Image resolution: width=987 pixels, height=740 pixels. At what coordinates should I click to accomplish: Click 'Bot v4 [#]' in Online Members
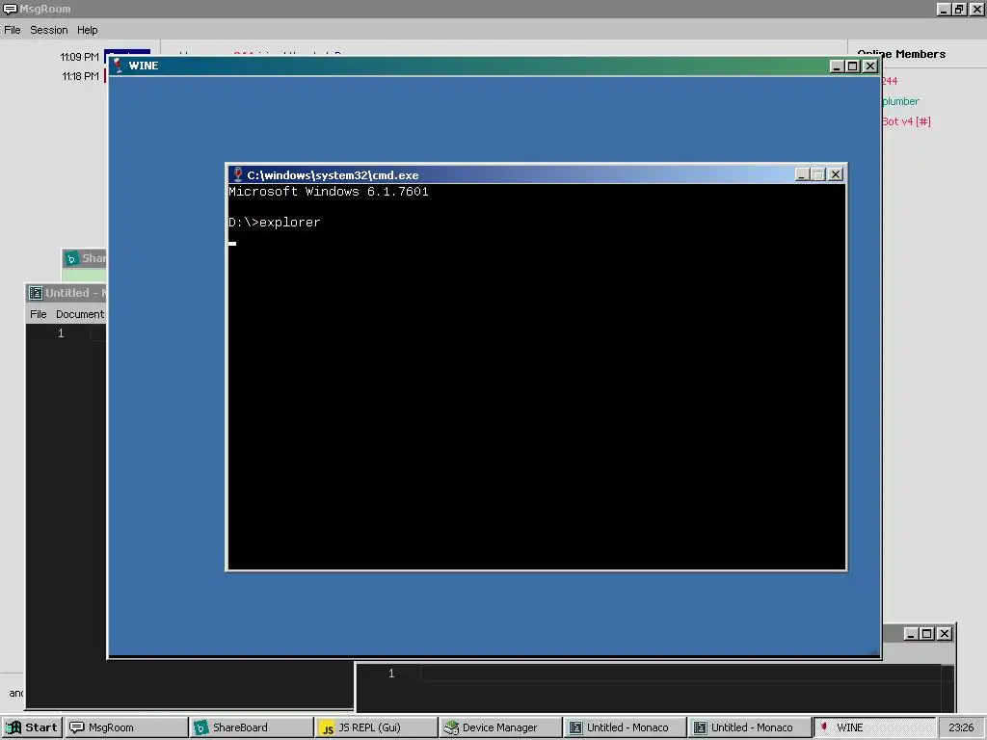pyautogui.click(x=906, y=121)
